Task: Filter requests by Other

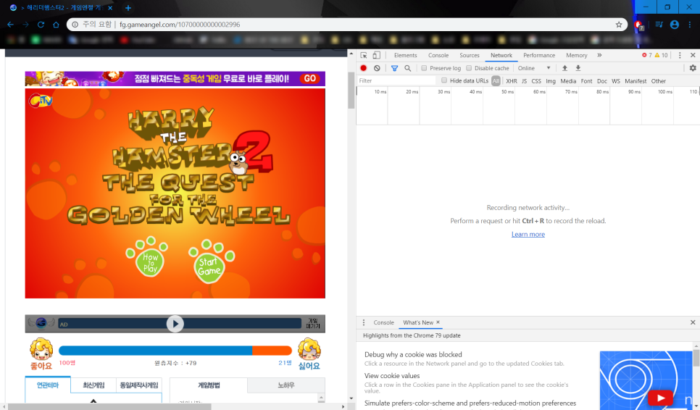Action: point(659,81)
